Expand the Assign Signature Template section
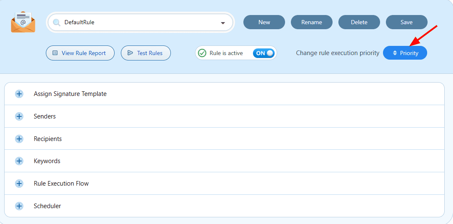The width and height of the screenshot is (453, 224). tap(70, 94)
